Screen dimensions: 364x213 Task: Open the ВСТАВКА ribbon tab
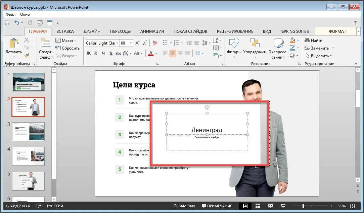coord(65,31)
